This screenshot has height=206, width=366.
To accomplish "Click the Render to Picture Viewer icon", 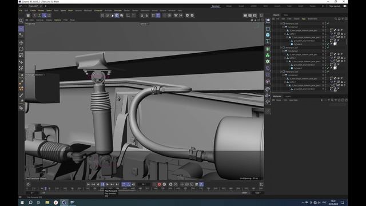I will (x=250, y=15).
